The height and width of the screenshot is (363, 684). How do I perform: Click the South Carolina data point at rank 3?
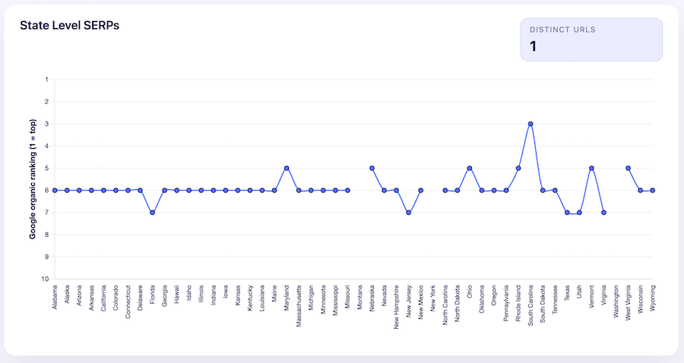530,124
